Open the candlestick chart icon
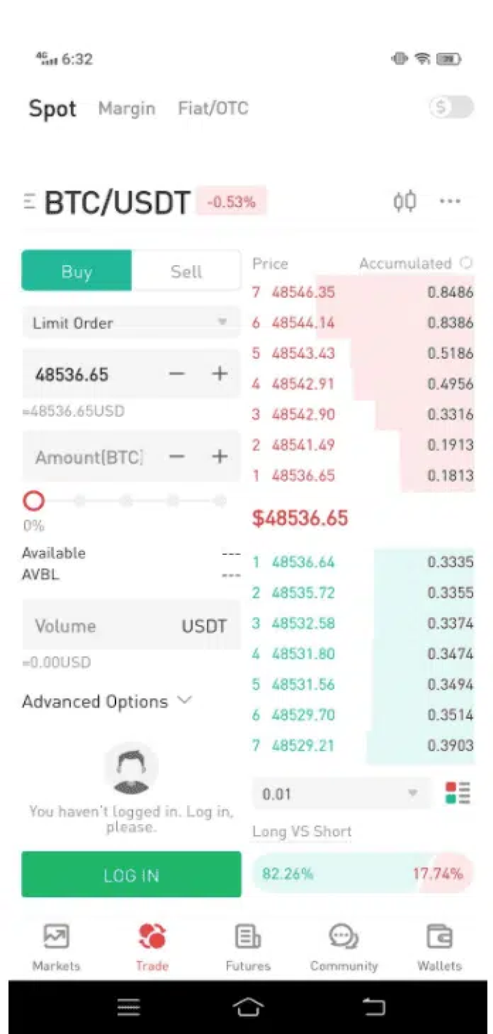The height and width of the screenshot is (1034, 493). pos(404,202)
